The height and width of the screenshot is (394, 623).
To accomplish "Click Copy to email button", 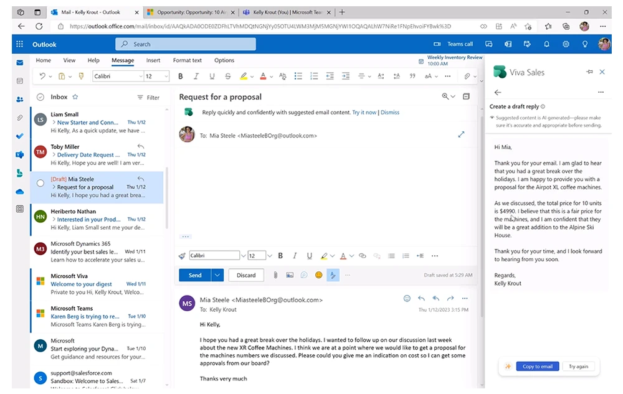I will pyautogui.click(x=537, y=366).
